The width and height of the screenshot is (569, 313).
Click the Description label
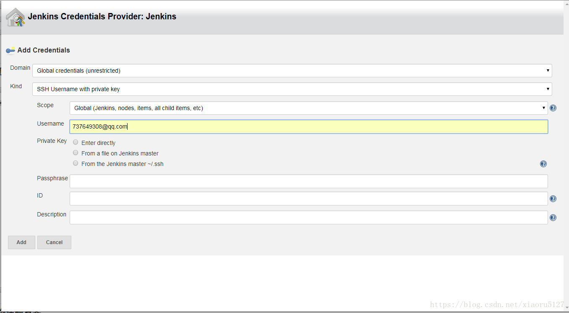coord(52,214)
